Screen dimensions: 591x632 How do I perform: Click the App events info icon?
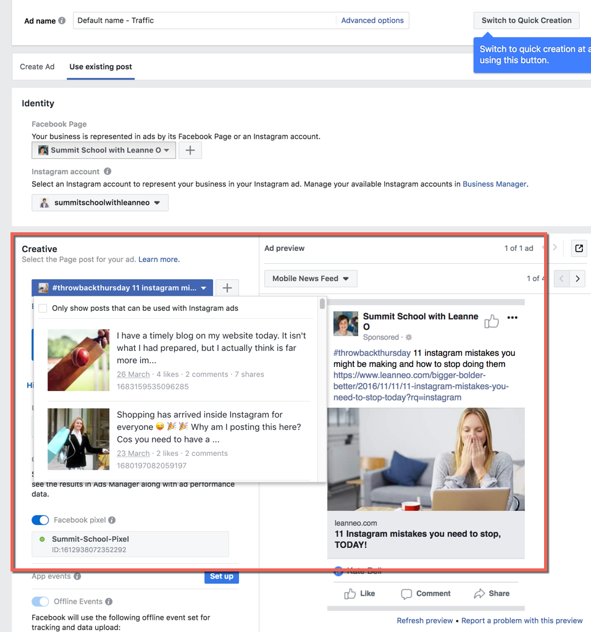77,576
